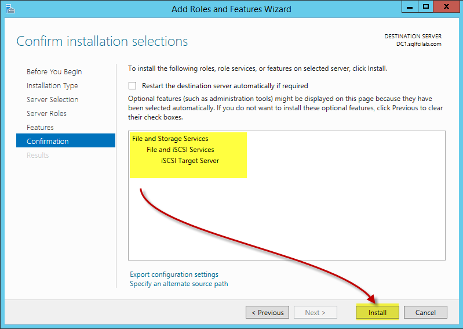Maximize the wizard window

(425, 7)
